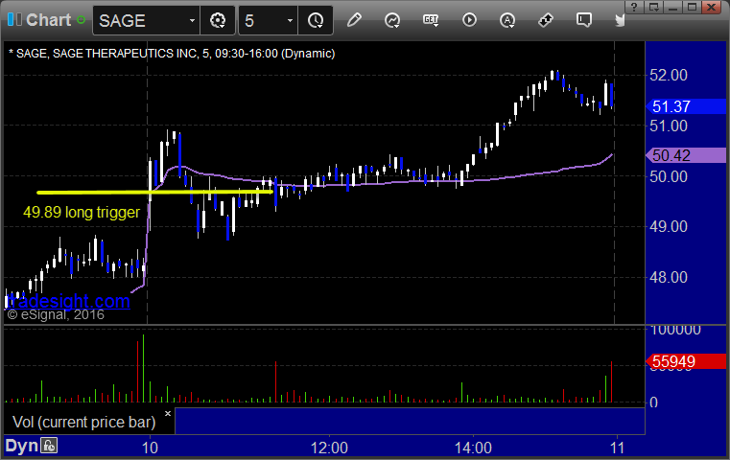Open the comment note icon
The height and width of the screenshot is (460, 730).
[583, 20]
